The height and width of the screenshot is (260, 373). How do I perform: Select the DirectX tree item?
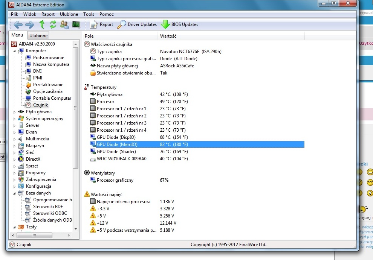[34, 159]
